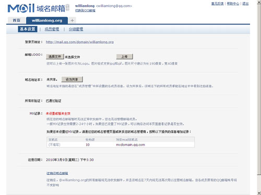This screenshot has width=261, height=195.
Task: Click the 选择文件 button
Action: point(55,57)
